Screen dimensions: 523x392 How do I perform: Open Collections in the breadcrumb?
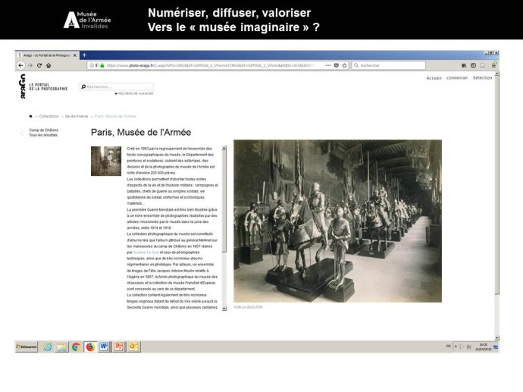(49, 116)
